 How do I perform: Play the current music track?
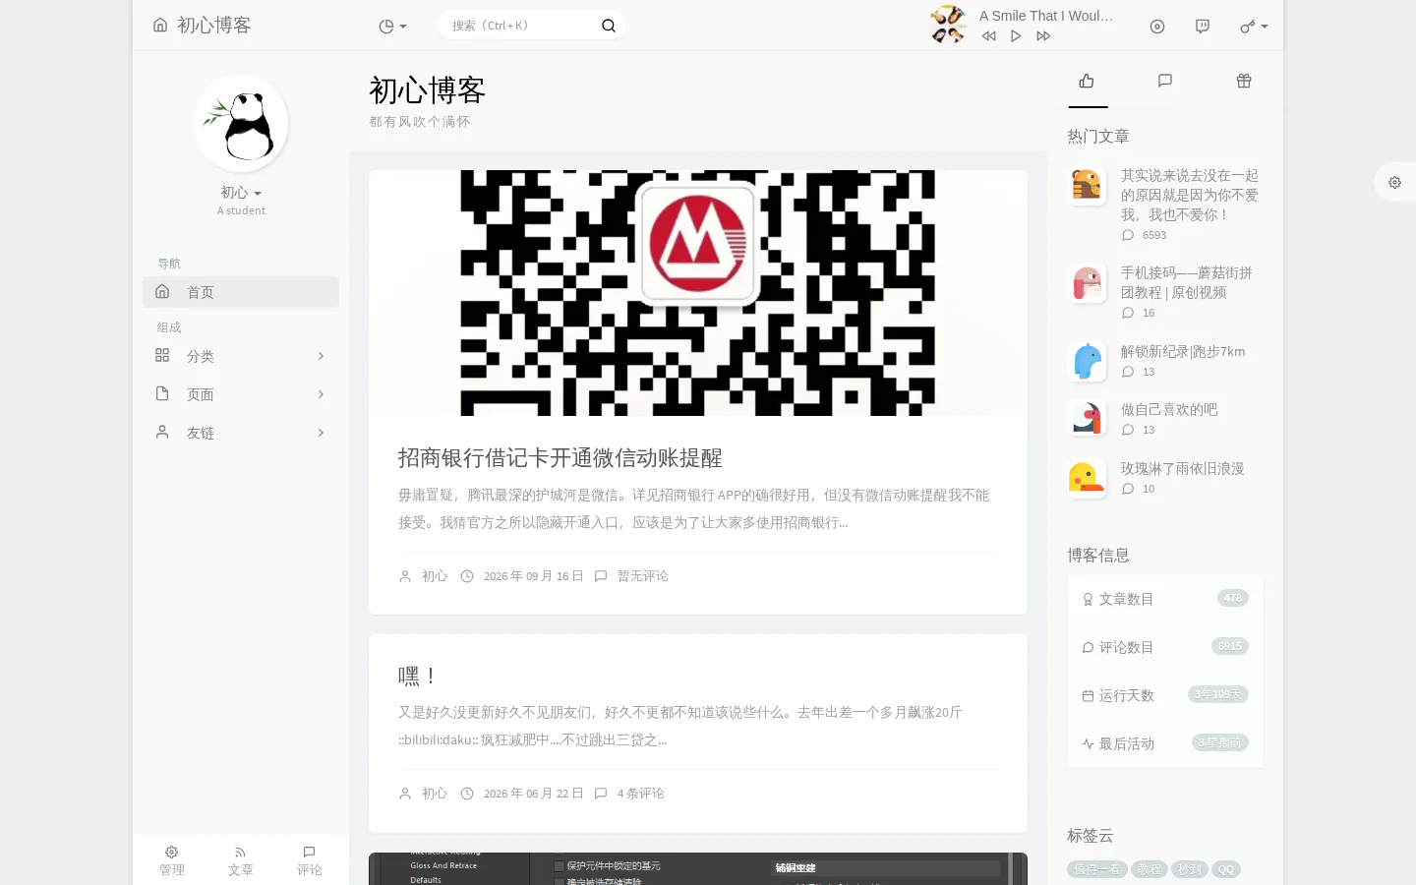click(x=1016, y=36)
